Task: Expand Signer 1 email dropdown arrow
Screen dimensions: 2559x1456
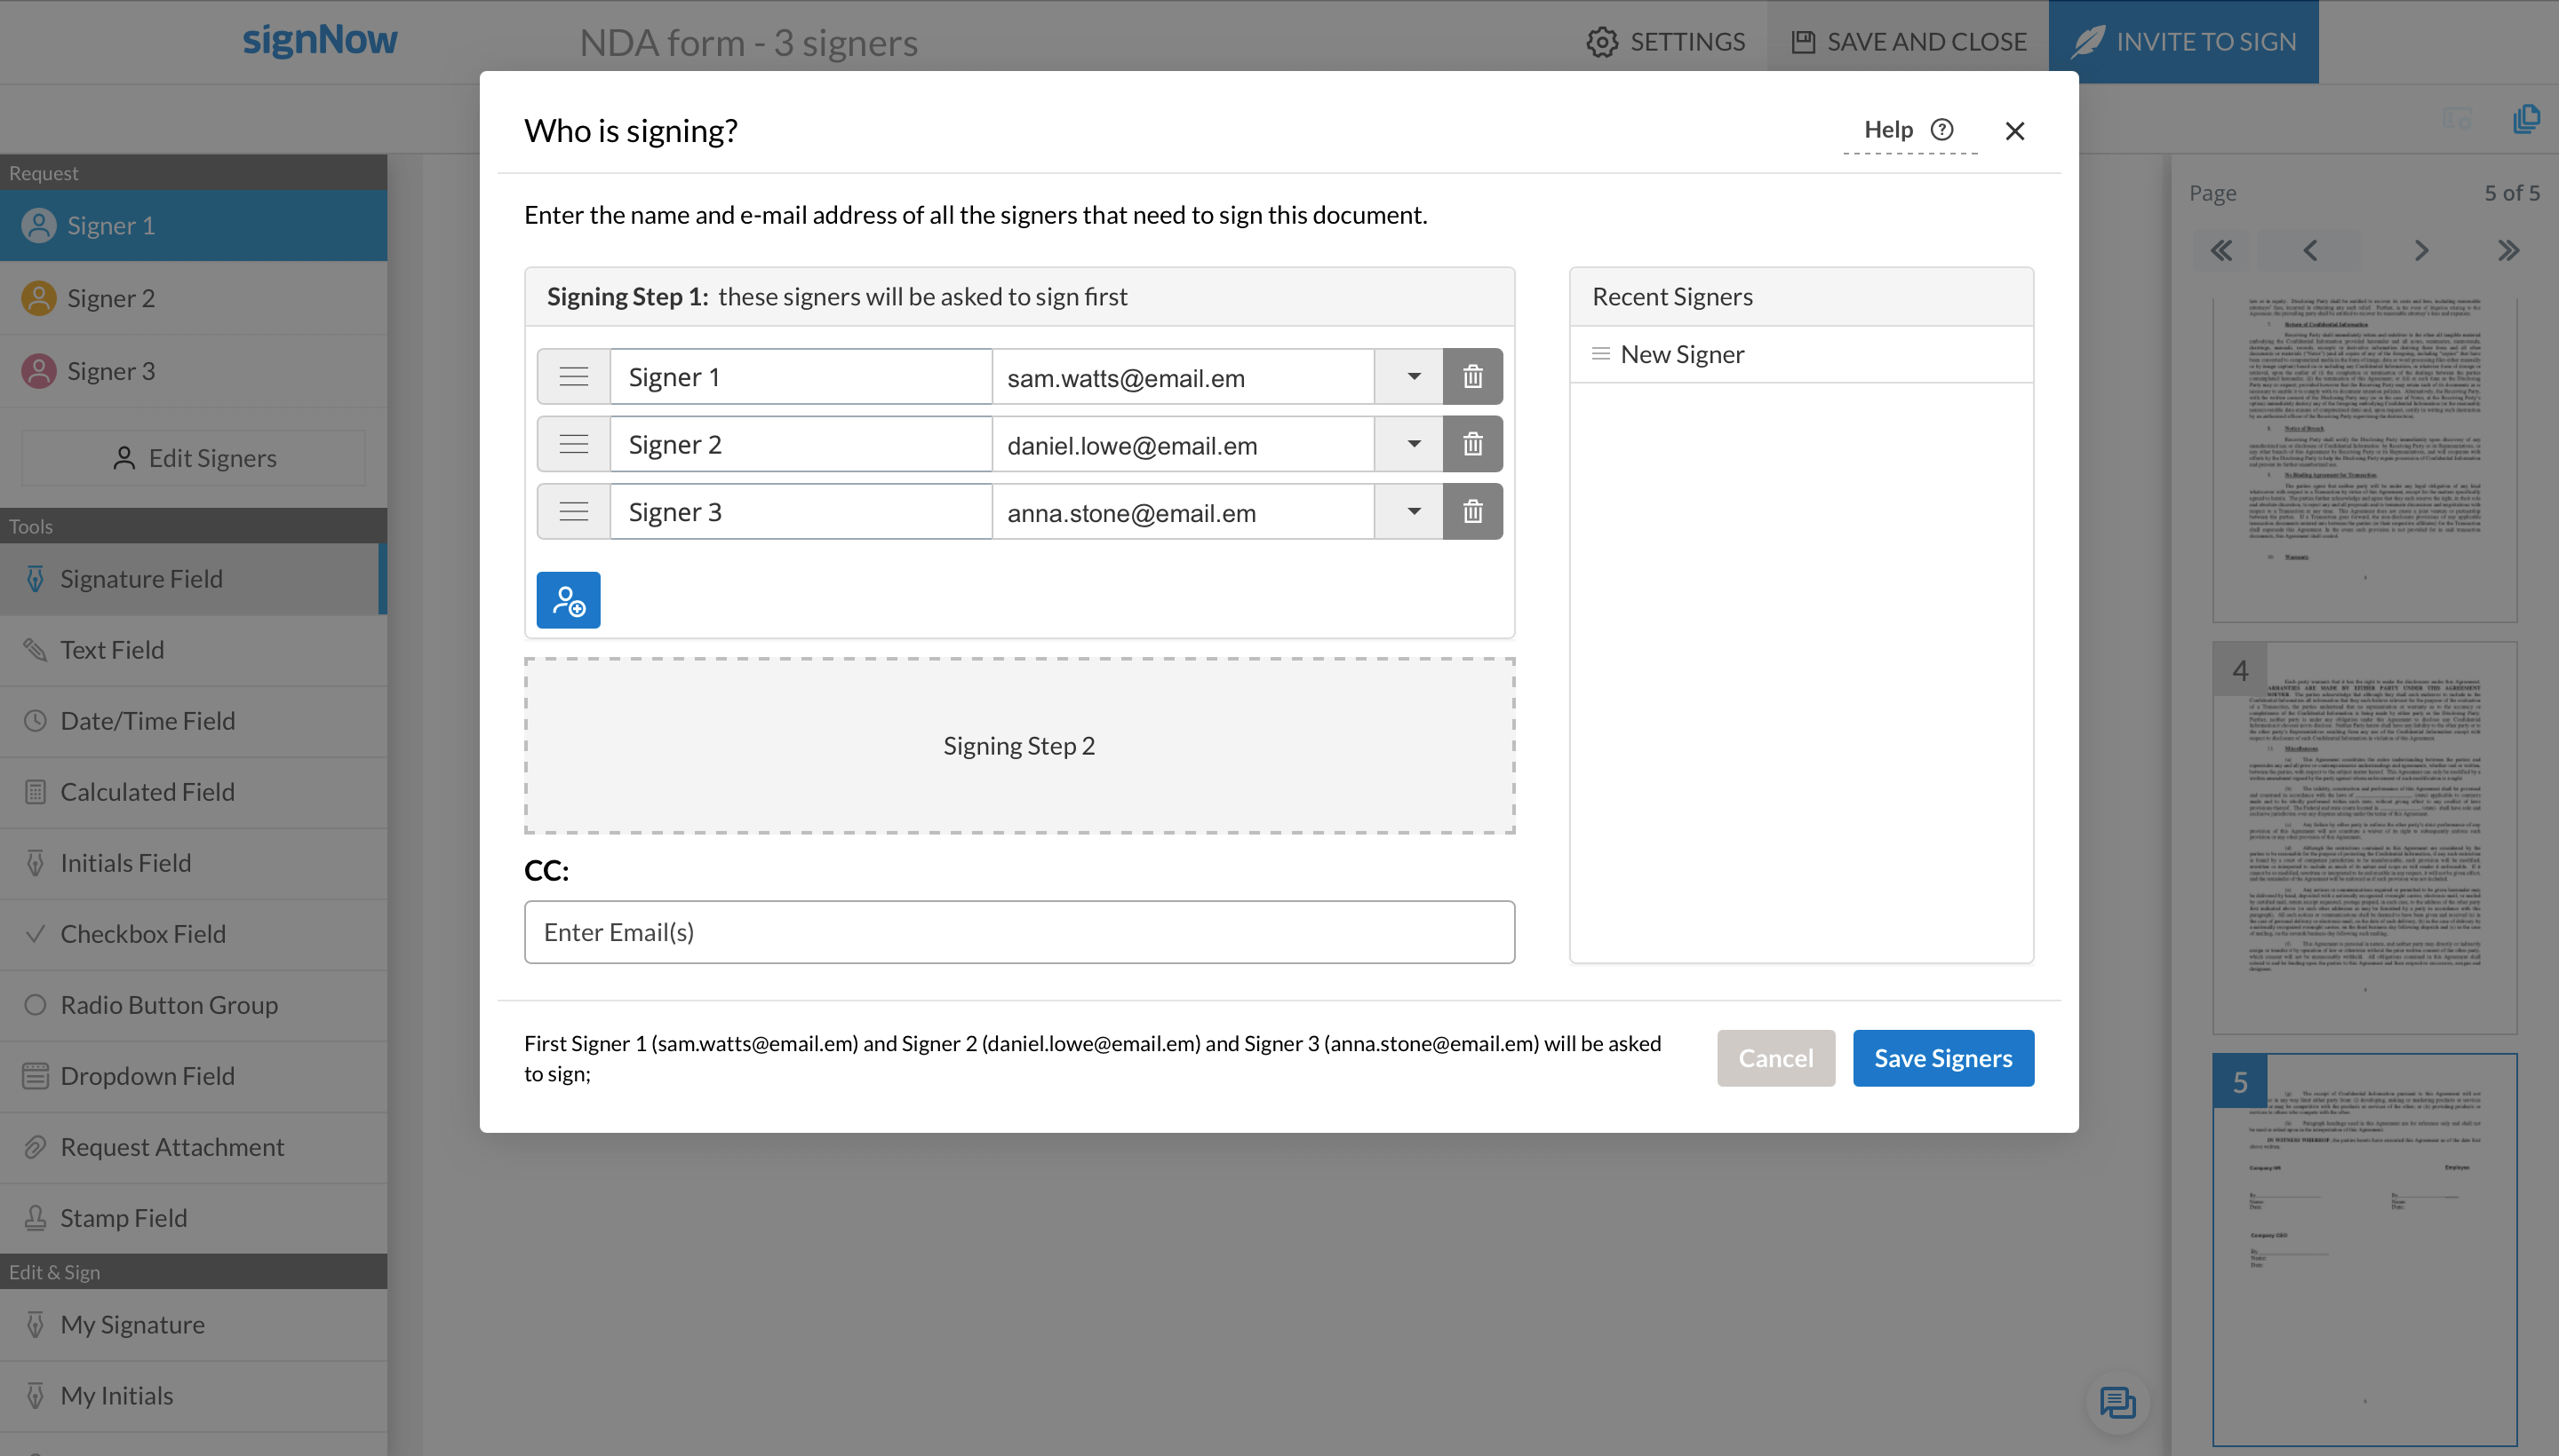Action: click(x=1412, y=377)
